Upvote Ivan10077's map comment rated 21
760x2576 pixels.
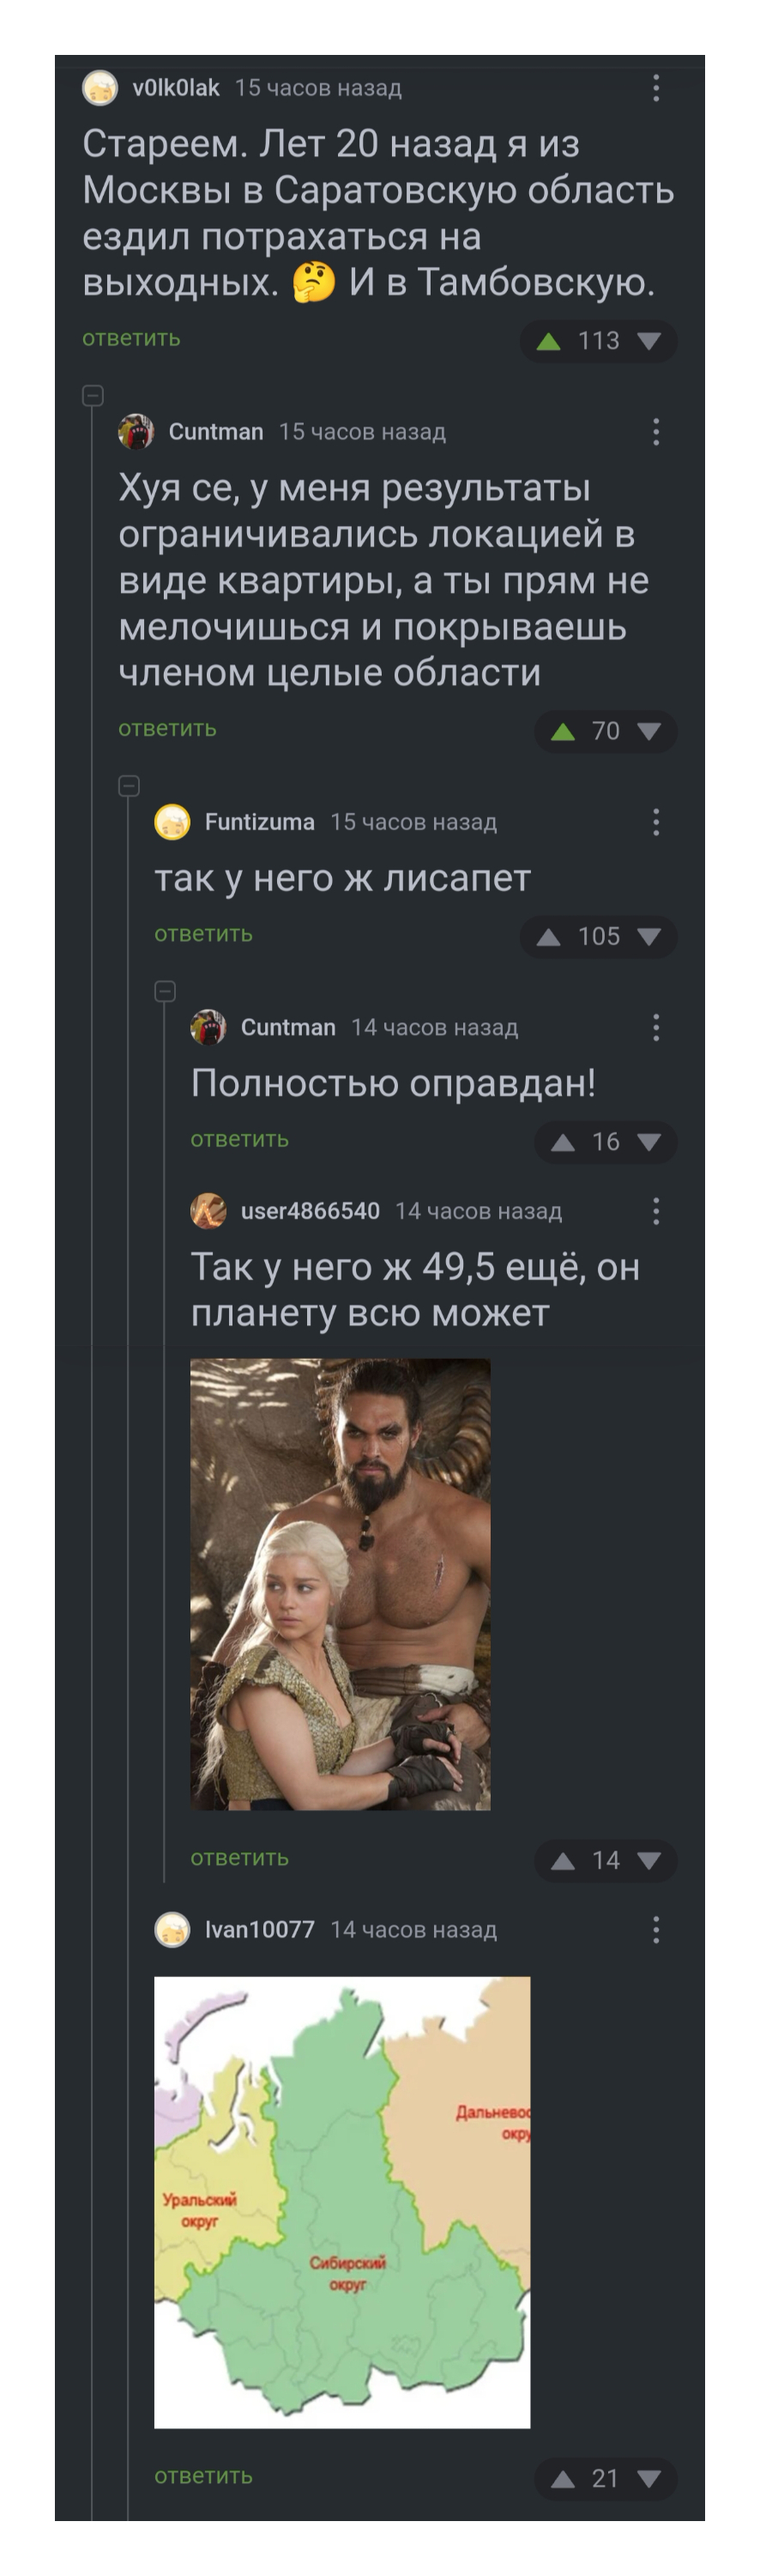[564, 2479]
